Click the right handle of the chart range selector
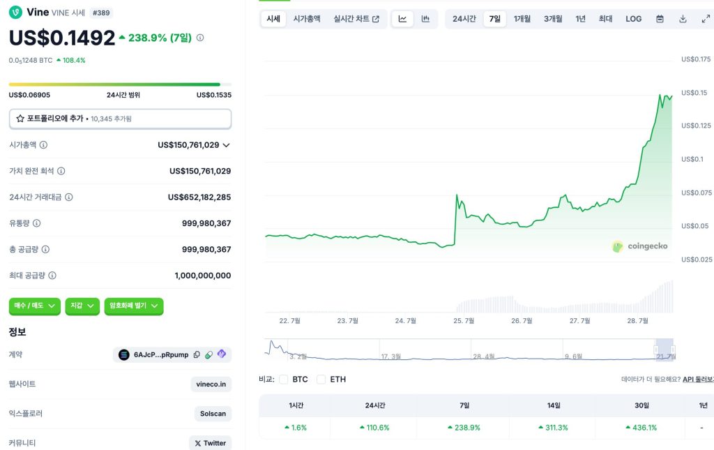Screen dimensions: 714x450 673,350
